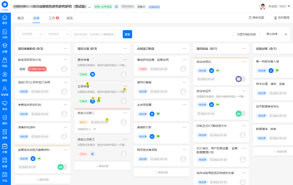This screenshot has width=293, height=185.
Task: Tick the 仅显示我的任务 checkbox
Action: pos(234,34)
